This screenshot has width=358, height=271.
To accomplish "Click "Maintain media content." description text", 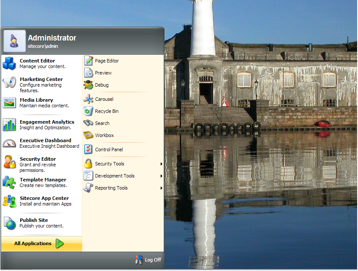I will pyautogui.click(x=44, y=106).
